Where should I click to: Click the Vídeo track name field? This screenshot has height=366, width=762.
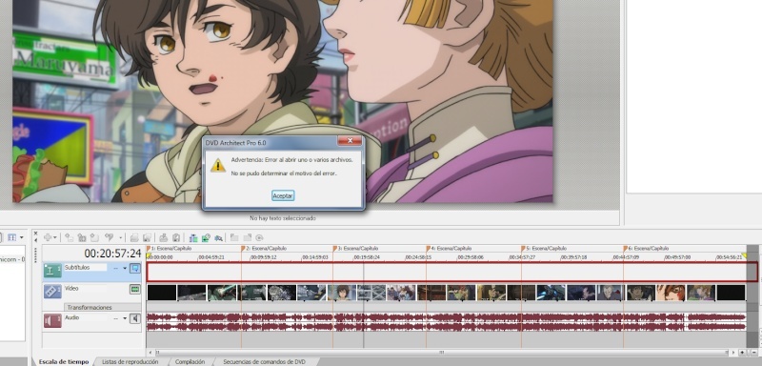(x=86, y=288)
